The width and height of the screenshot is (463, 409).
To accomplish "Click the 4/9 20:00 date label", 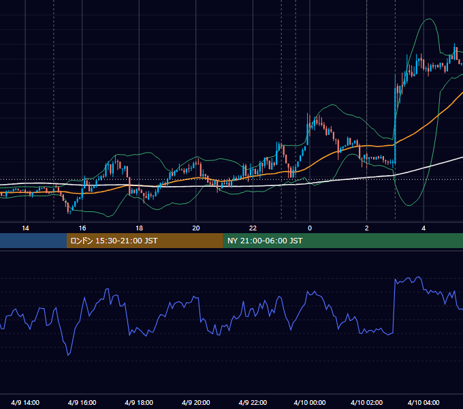I will click(196, 402).
